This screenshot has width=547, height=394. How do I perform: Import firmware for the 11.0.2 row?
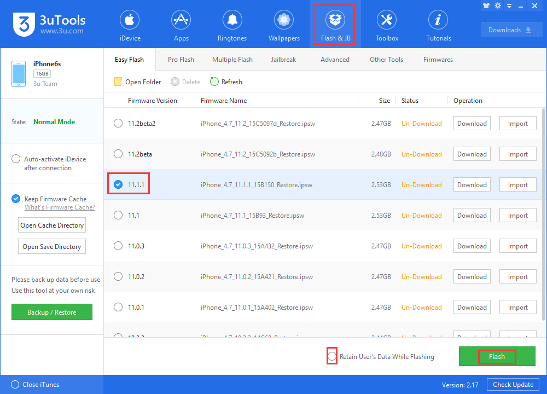517,277
